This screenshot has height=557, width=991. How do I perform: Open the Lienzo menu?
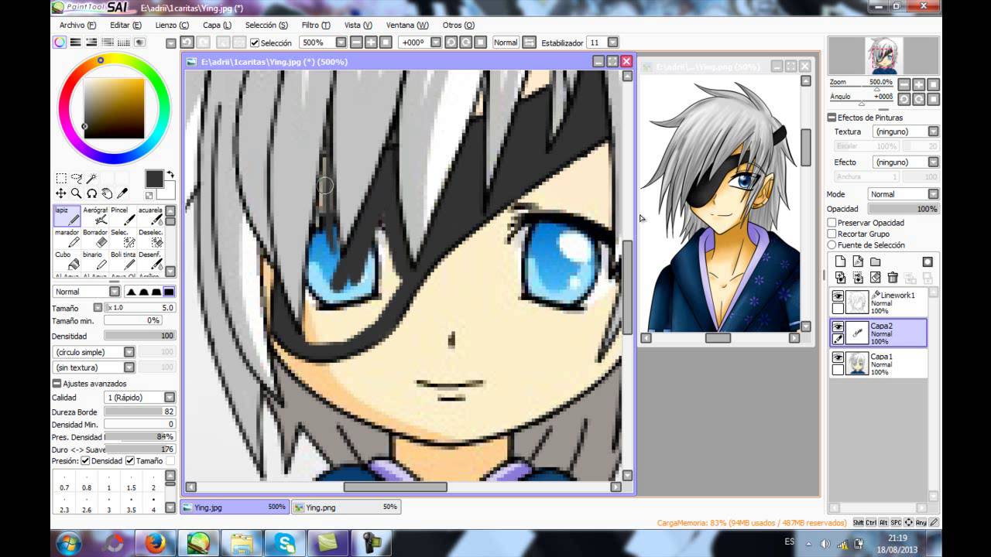172,25
